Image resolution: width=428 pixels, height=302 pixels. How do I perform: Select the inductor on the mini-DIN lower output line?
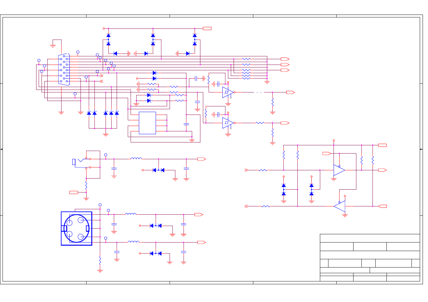point(133,242)
